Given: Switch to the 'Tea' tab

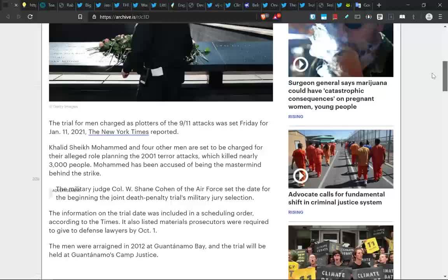Looking at the screenshot, I should (48, 5).
